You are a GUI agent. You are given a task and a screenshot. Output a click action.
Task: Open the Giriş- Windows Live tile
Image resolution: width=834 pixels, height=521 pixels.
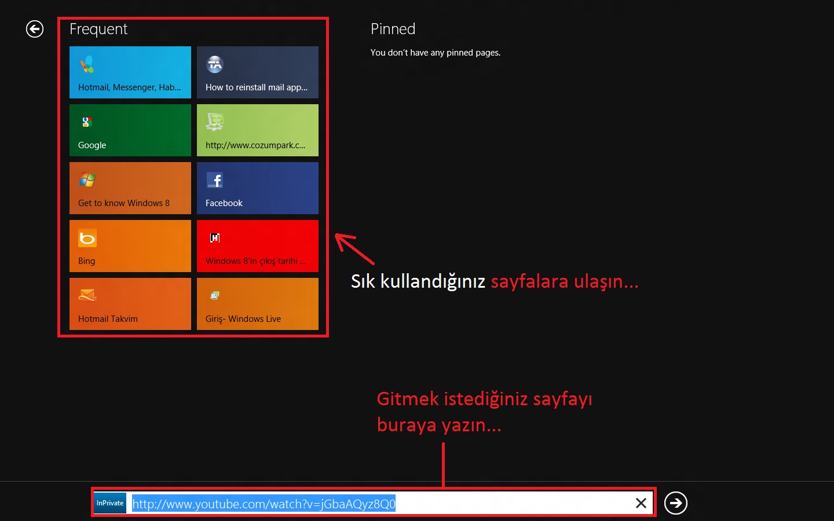tap(258, 304)
